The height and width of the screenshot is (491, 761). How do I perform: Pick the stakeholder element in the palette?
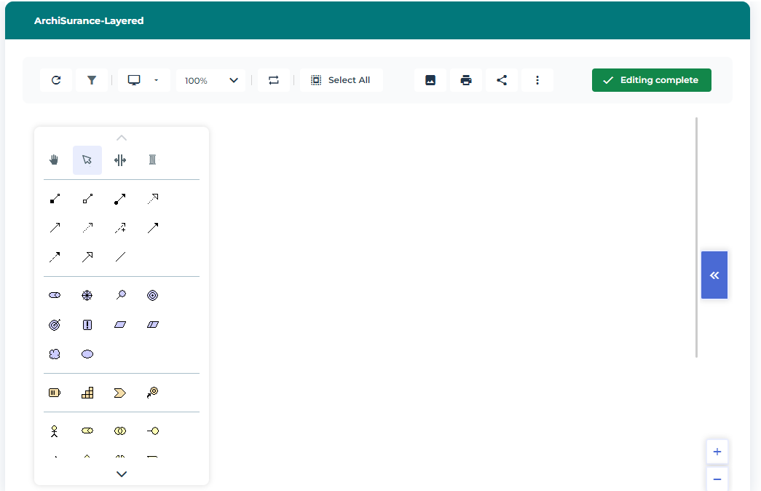click(55, 295)
